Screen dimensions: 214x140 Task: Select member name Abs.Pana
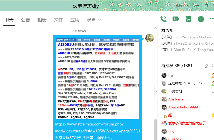click(x=176, y=99)
